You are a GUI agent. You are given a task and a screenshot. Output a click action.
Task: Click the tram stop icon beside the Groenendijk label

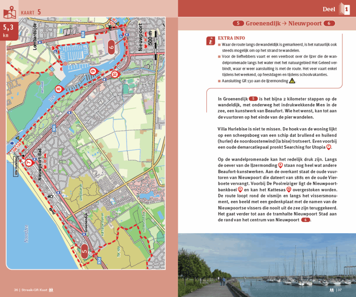(83, 234)
